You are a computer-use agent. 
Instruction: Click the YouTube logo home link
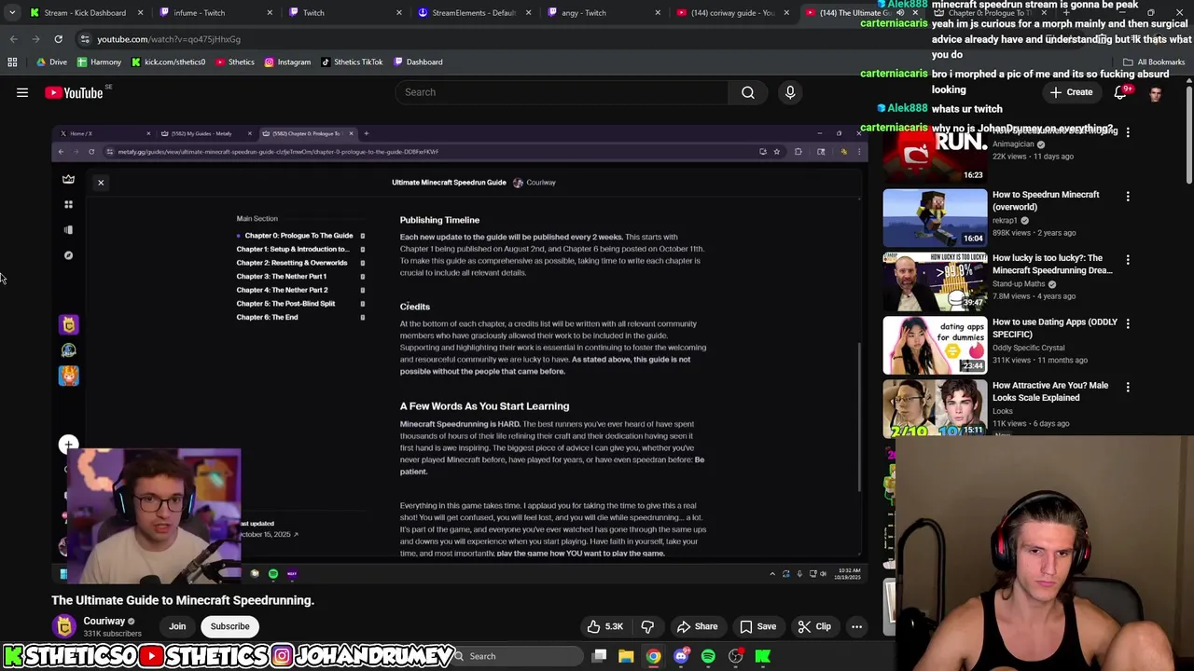point(74,92)
